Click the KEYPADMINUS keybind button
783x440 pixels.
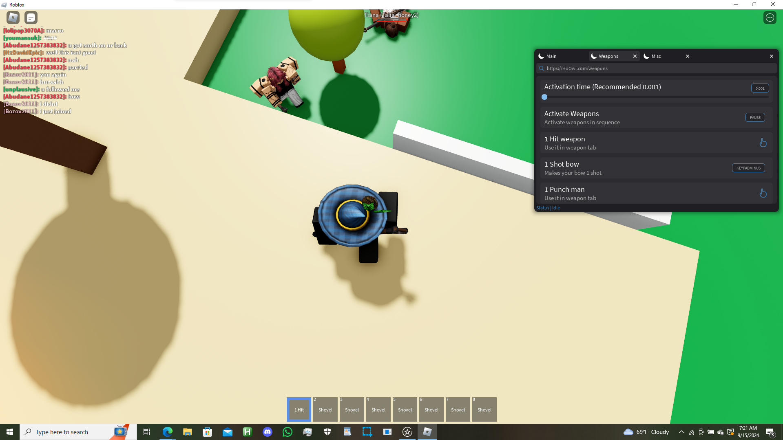tap(748, 168)
